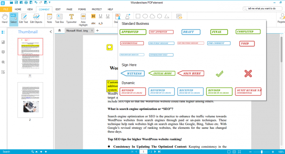Viewport: 285px width, 154px height.
Task: Insert the FOR COMMENT stamp
Action: point(219,43)
